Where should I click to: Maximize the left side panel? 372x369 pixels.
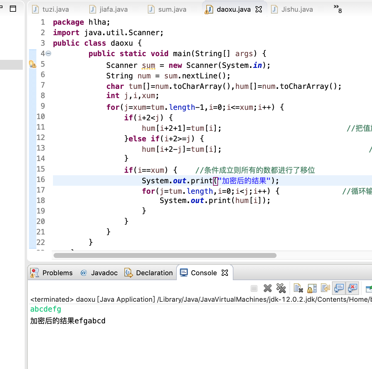[x=13, y=9]
